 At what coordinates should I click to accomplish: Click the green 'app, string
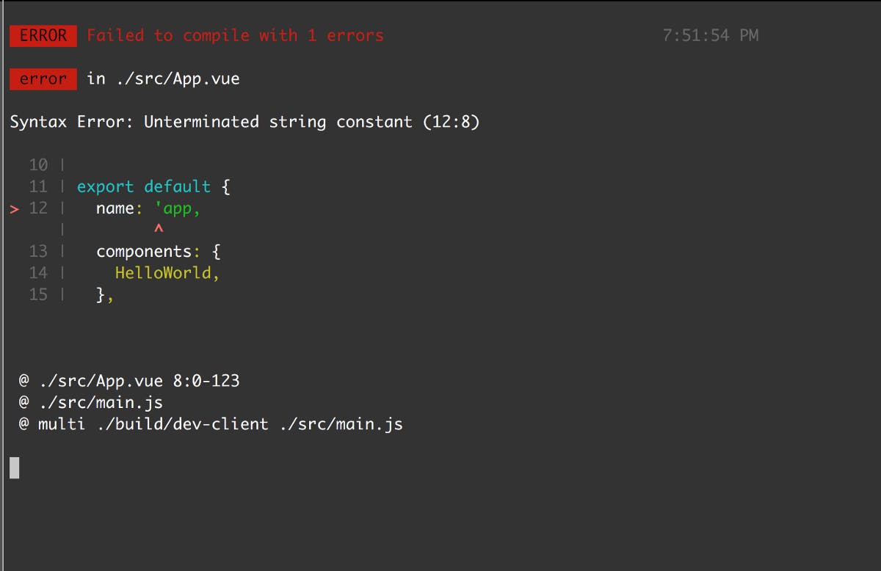[178, 208]
